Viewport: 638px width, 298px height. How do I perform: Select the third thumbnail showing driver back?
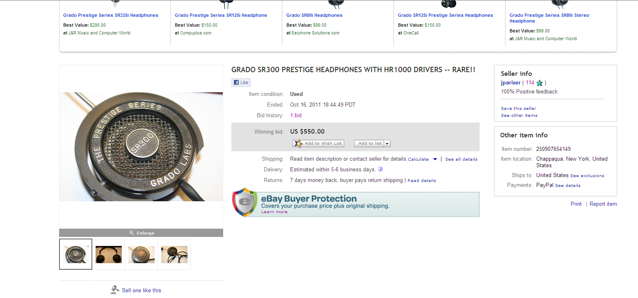click(142, 255)
